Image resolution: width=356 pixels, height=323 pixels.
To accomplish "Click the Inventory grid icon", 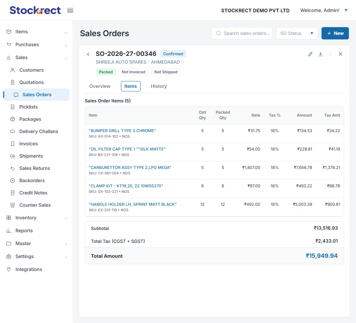I will click(9, 218).
